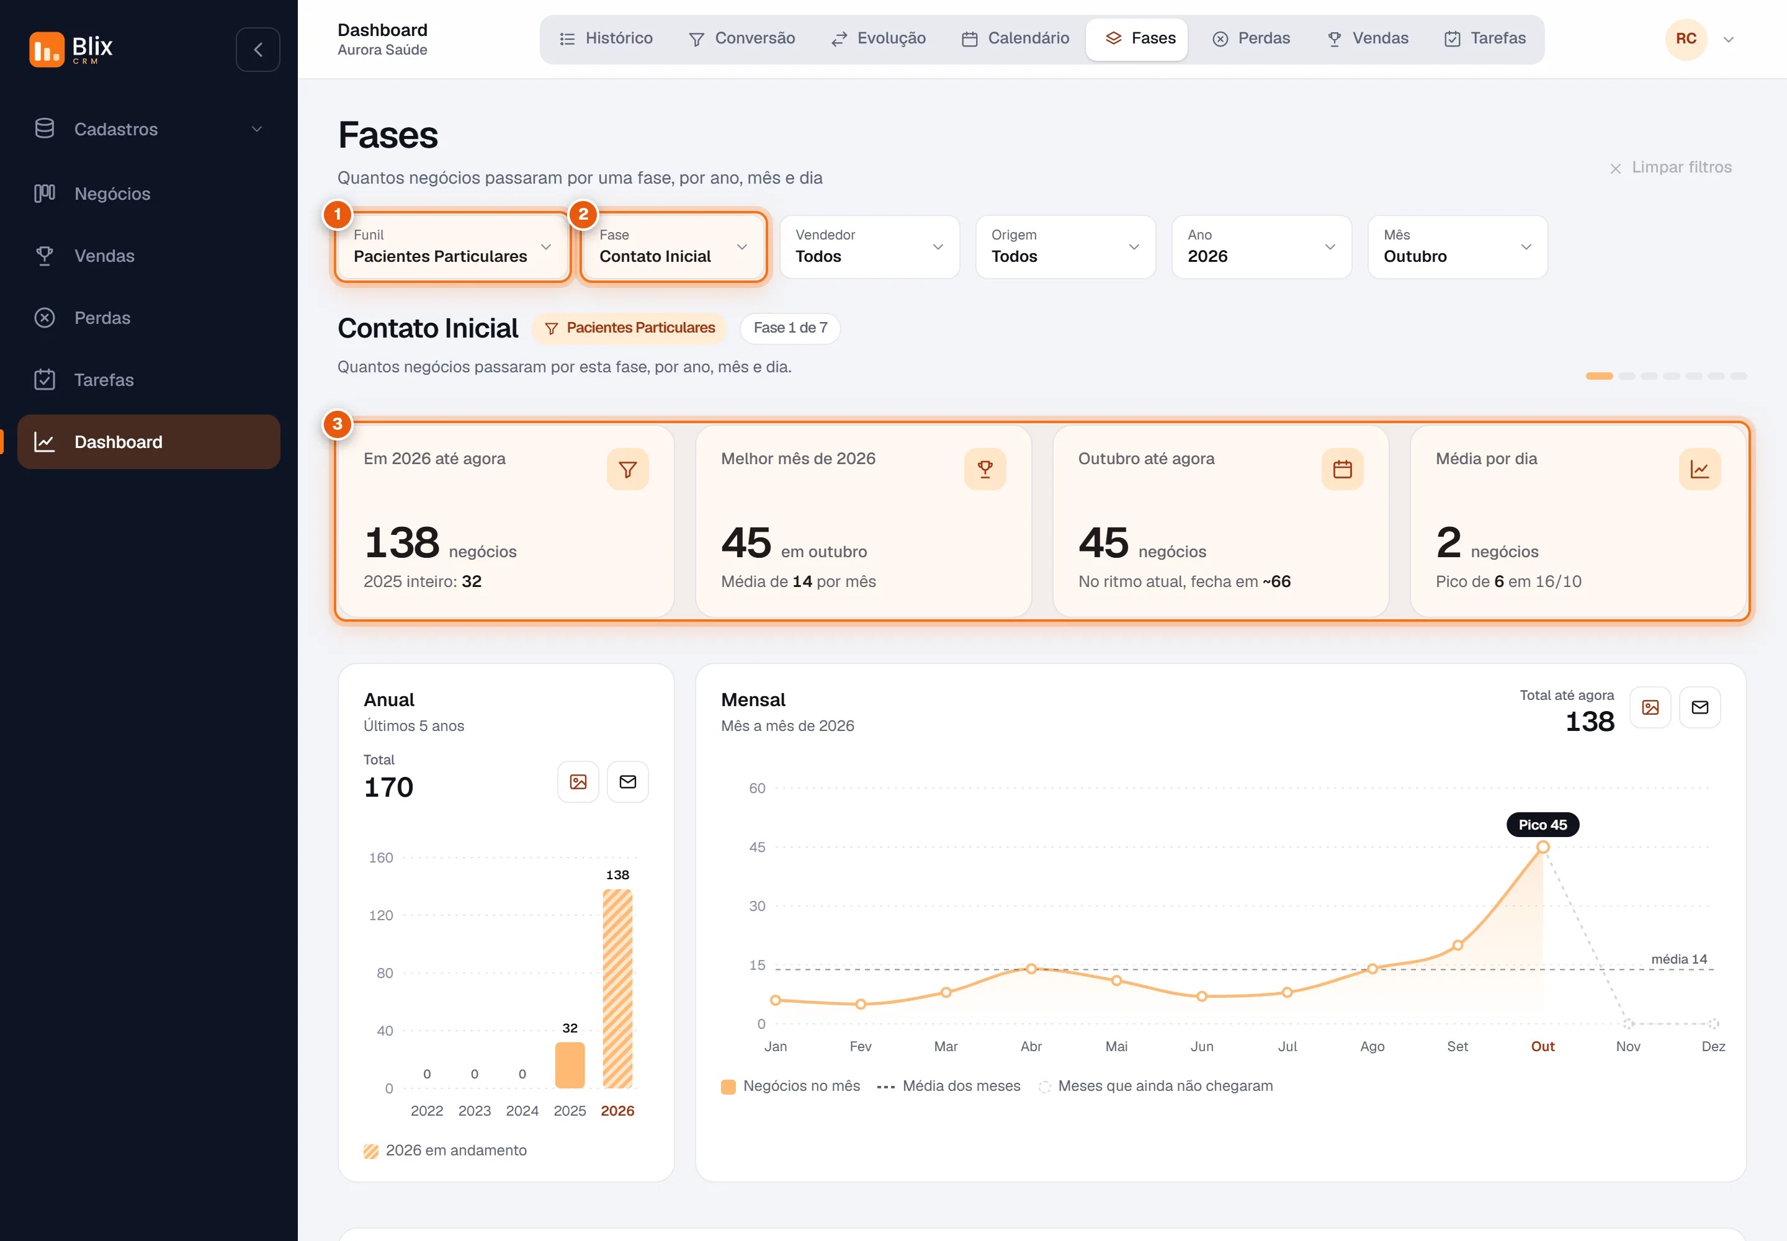1787x1241 pixels.
Task: Switch to the Conversão tab
Action: [x=743, y=39]
